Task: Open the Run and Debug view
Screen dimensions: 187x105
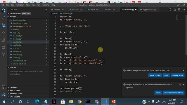Action: click(x=3, y=32)
